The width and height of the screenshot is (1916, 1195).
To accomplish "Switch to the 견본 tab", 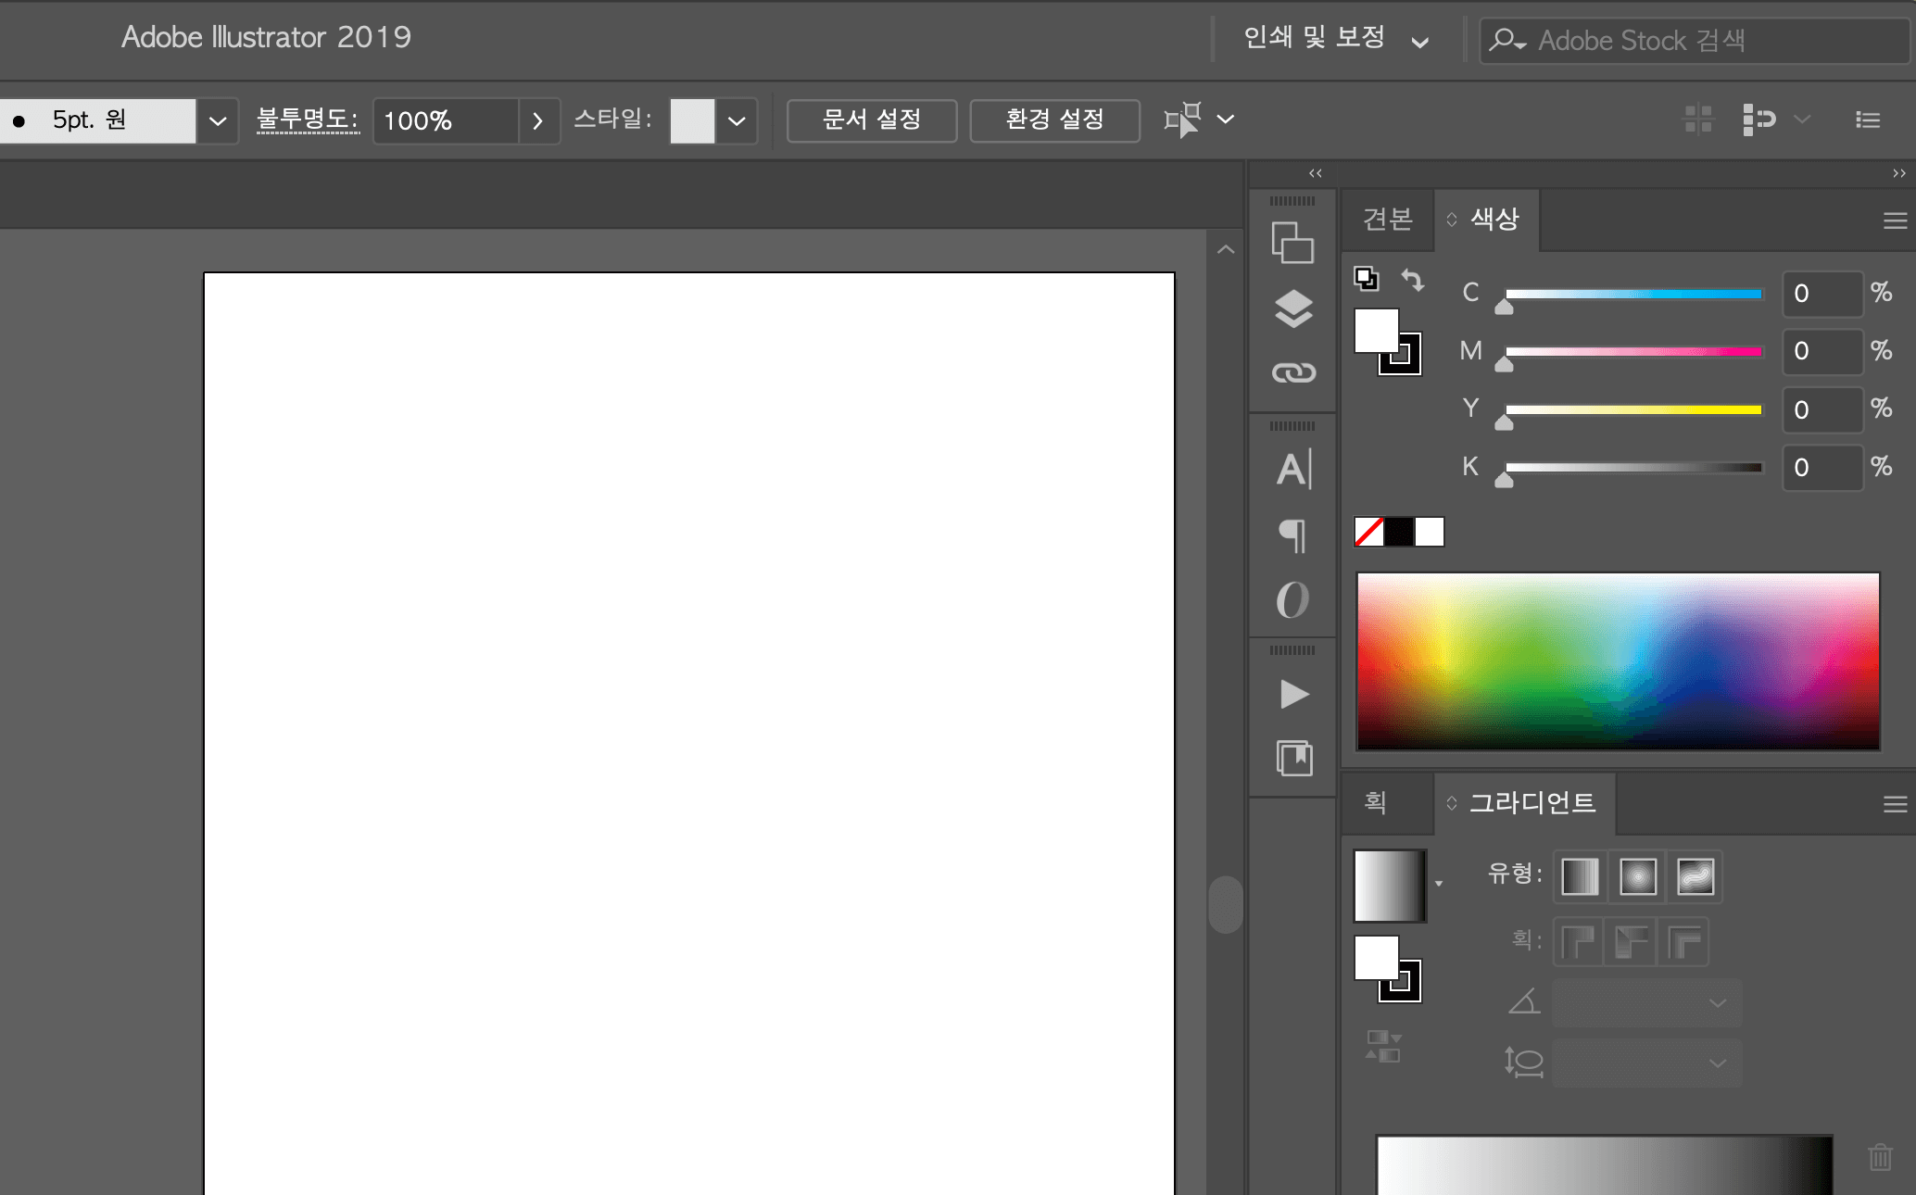I will click(x=1387, y=220).
